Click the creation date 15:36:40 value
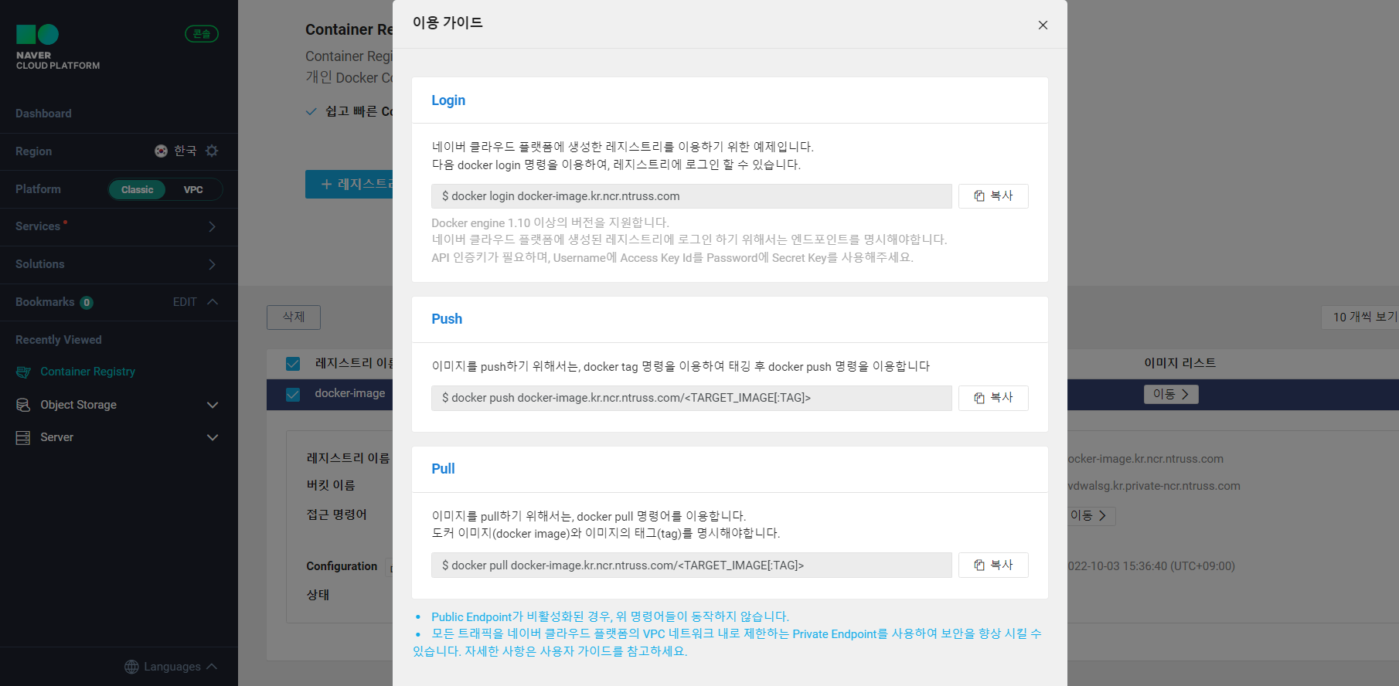 tap(1151, 566)
